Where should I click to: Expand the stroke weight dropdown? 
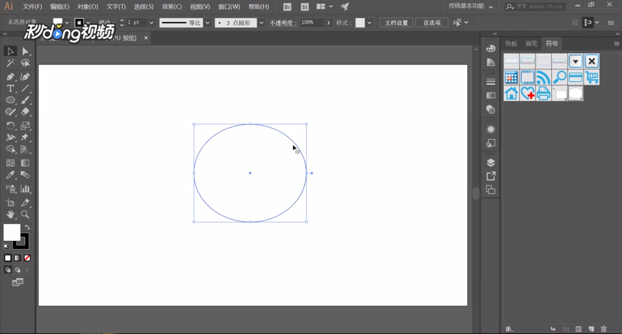pos(151,23)
